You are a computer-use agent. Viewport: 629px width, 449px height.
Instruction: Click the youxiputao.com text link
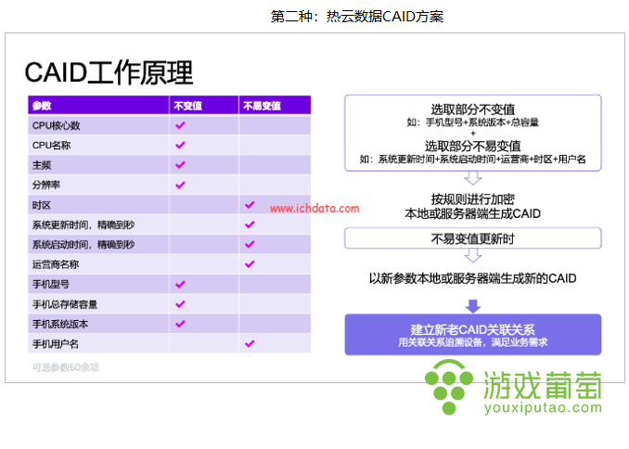click(x=543, y=407)
